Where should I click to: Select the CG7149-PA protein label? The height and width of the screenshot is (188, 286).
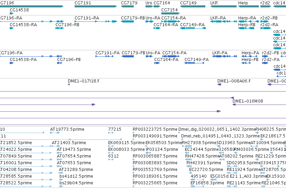tap(197, 60)
